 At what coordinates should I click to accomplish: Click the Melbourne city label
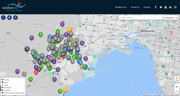(x=147, y=31)
